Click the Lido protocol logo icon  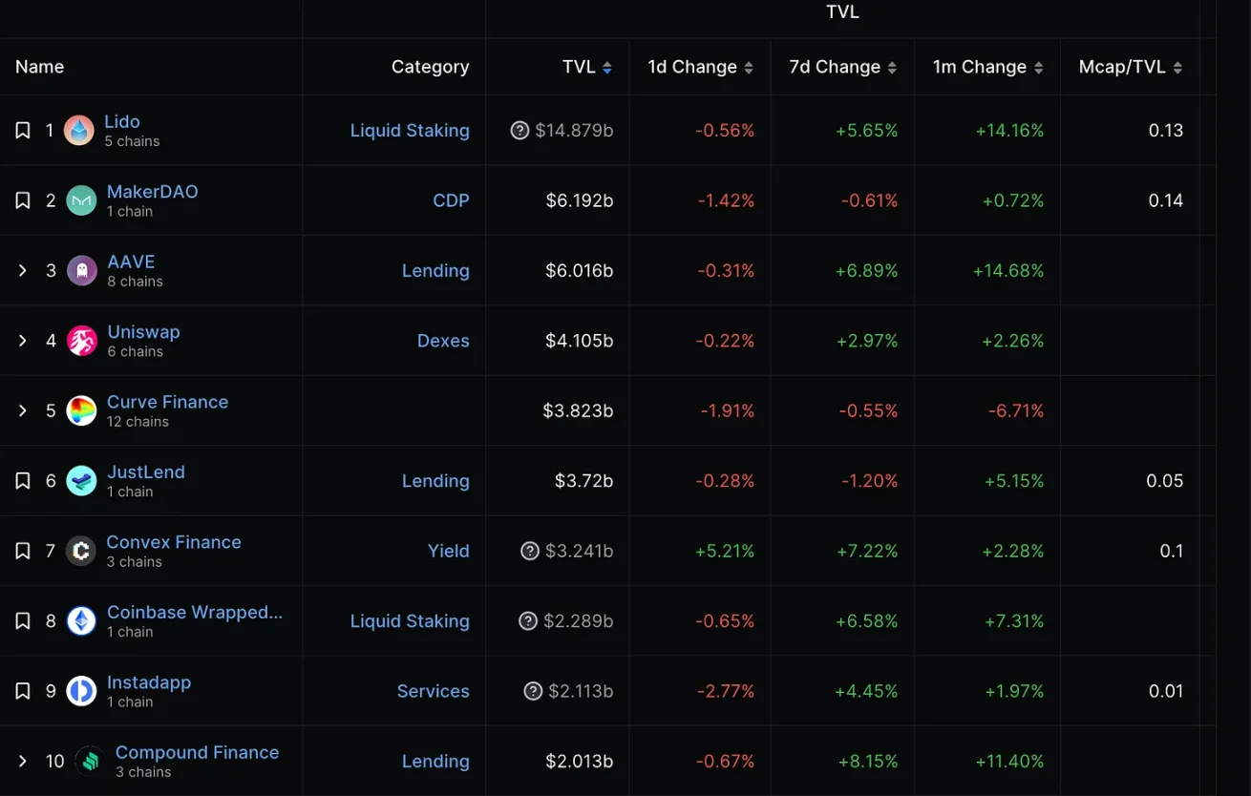click(x=79, y=131)
